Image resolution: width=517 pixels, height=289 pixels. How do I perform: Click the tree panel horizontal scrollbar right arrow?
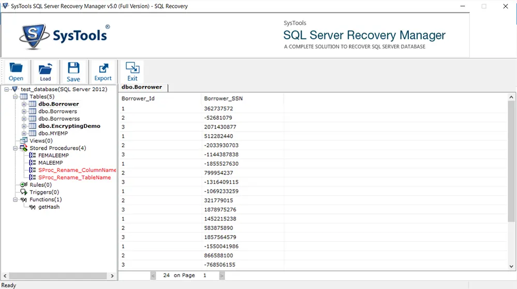coord(112,276)
